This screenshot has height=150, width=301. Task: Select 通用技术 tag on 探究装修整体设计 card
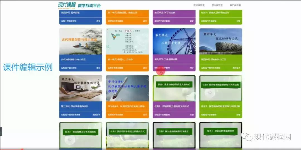(96, 115)
